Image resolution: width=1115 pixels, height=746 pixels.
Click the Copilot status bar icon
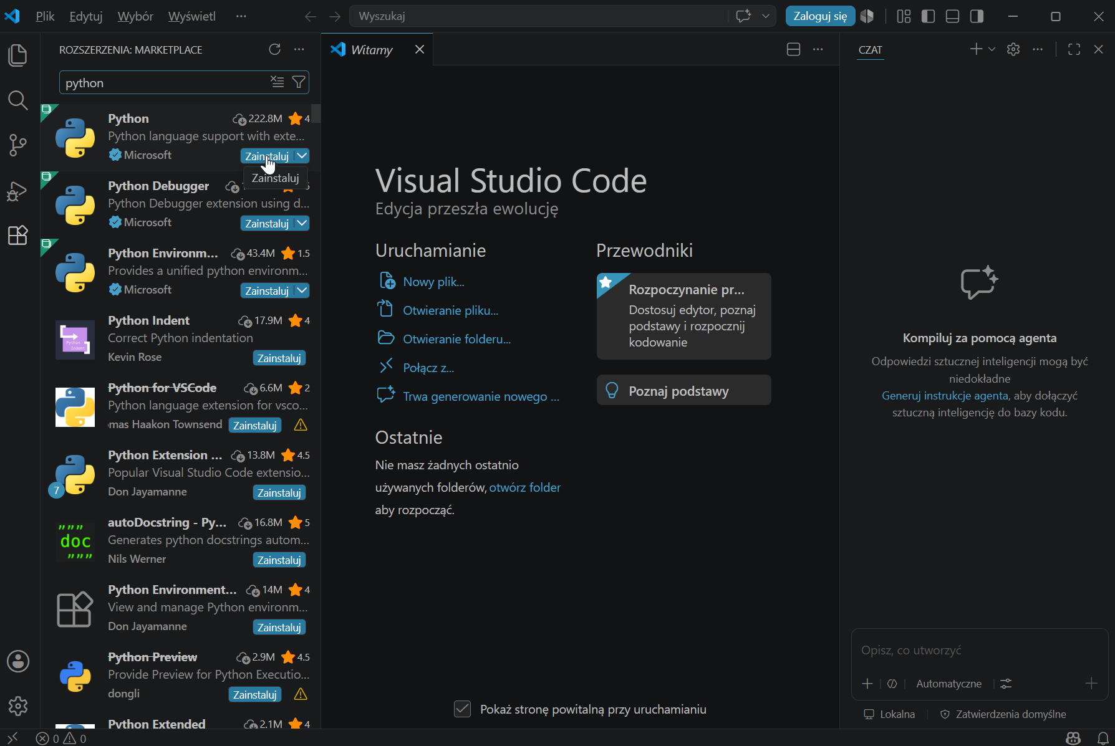coord(1073,739)
